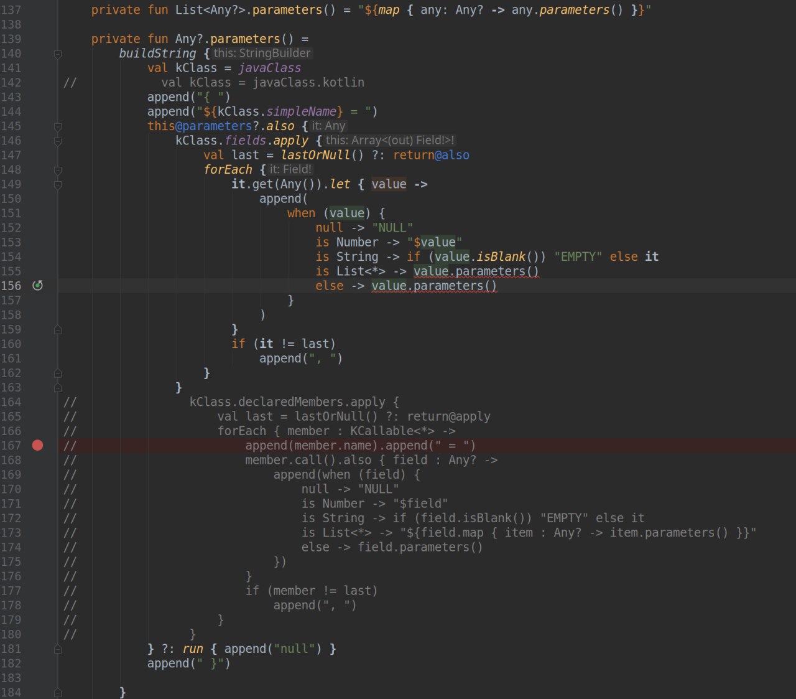The width and height of the screenshot is (796, 699).
Task: Click 'append("null")' on line 181
Action: pos(273,649)
